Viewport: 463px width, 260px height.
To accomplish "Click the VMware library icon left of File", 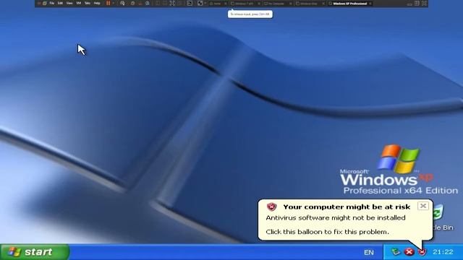I will (44, 3).
